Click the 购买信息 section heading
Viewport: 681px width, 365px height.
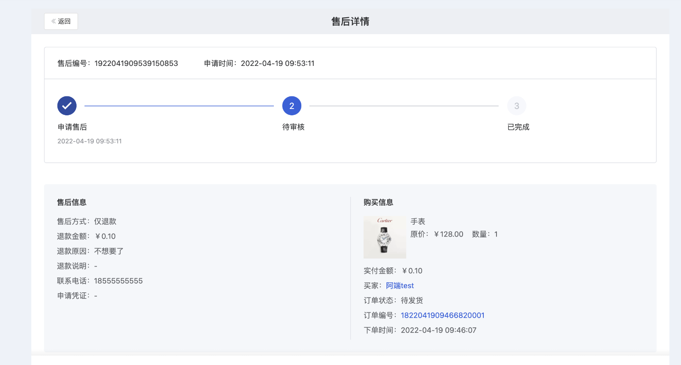point(378,202)
